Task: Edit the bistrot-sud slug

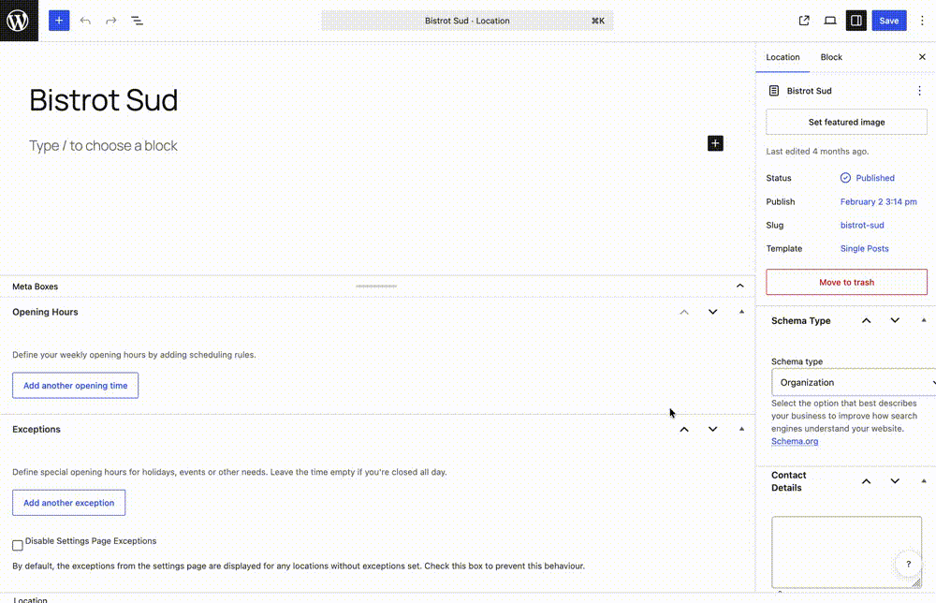Action: tap(862, 225)
